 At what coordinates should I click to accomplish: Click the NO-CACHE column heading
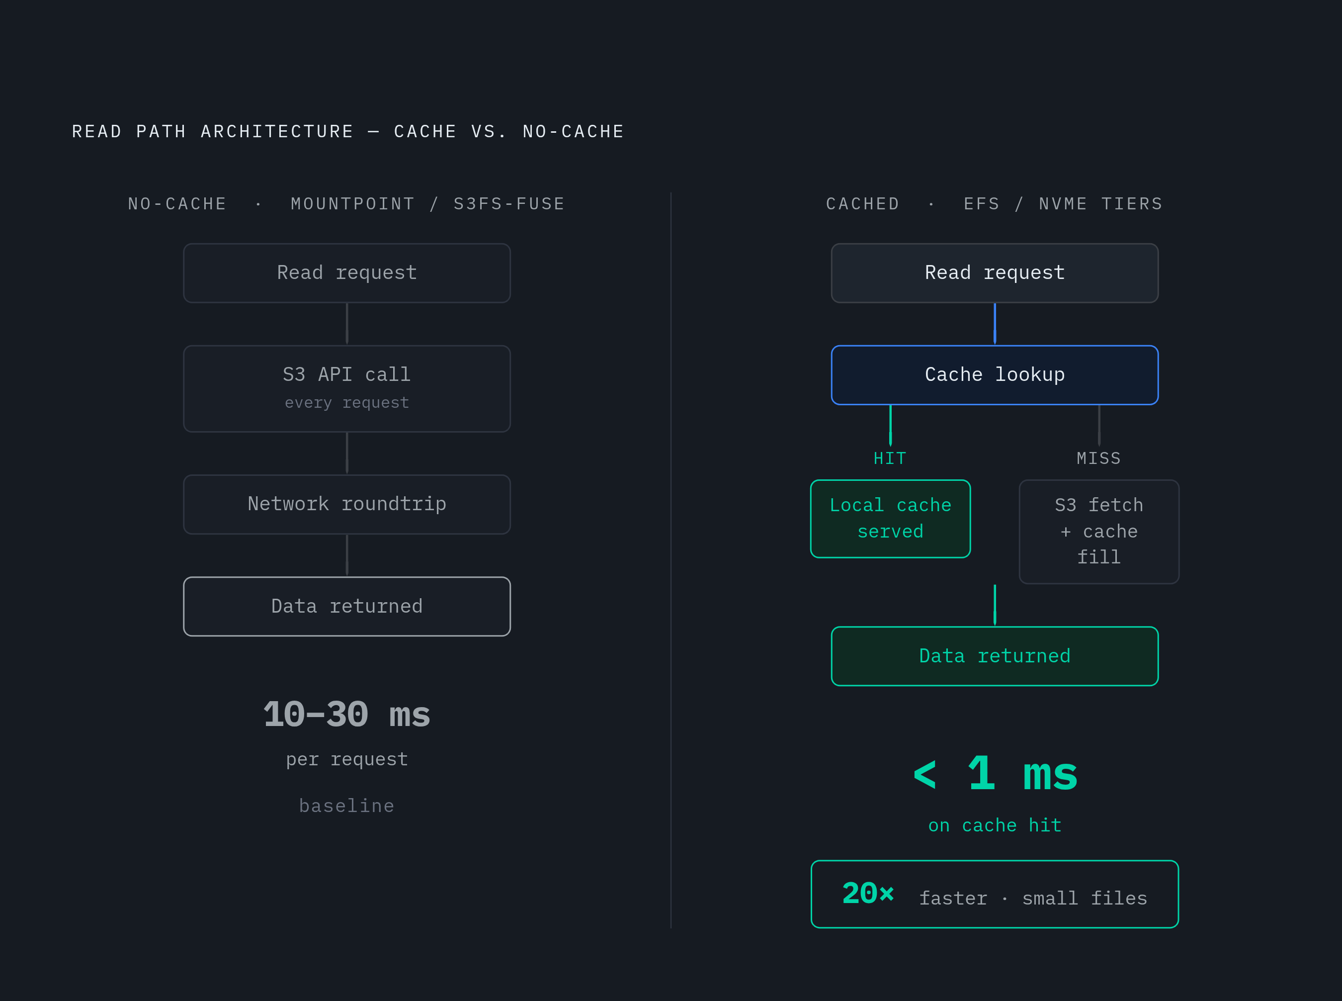[x=177, y=203]
